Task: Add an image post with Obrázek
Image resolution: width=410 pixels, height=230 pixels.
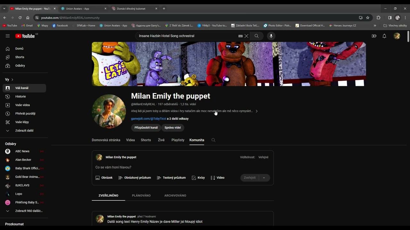Action: click(x=104, y=178)
